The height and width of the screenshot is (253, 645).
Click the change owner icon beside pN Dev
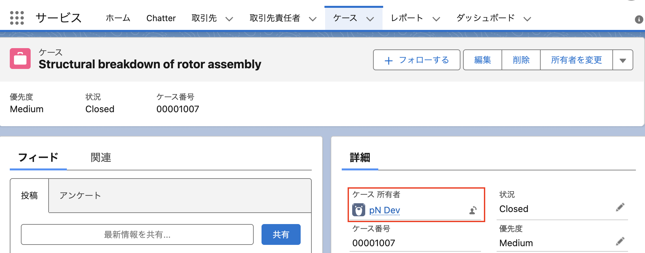473,210
